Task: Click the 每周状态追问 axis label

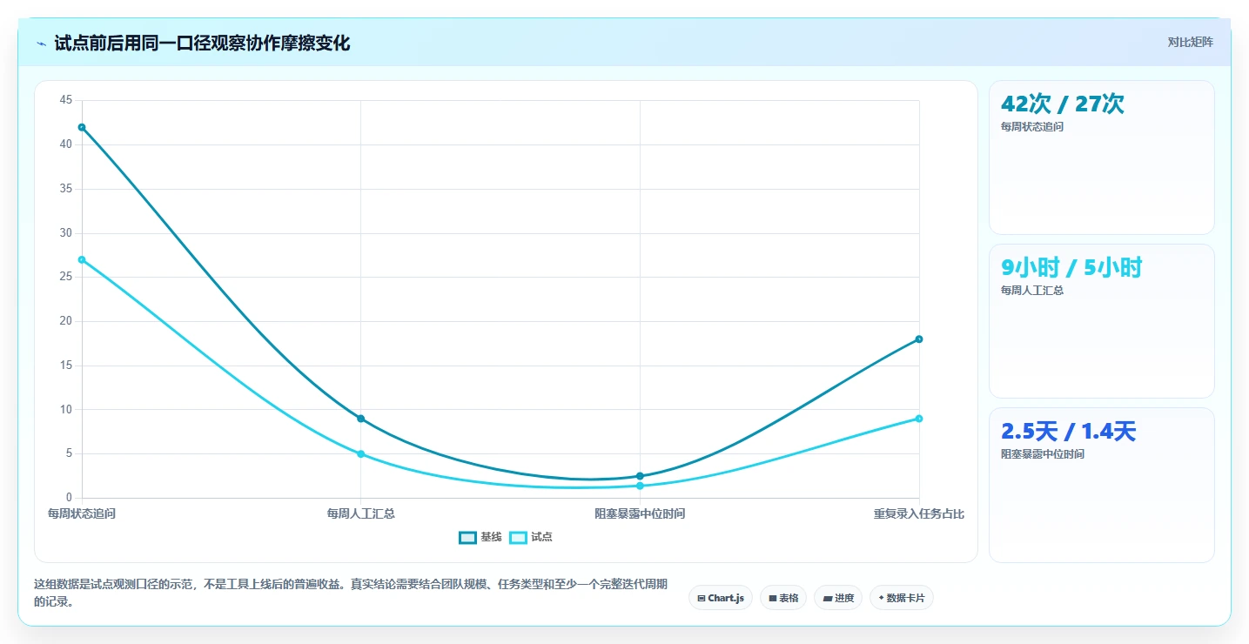Action: tap(82, 513)
